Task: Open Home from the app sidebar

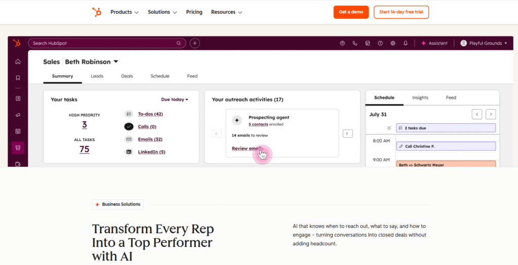Action: pyautogui.click(x=18, y=62)
